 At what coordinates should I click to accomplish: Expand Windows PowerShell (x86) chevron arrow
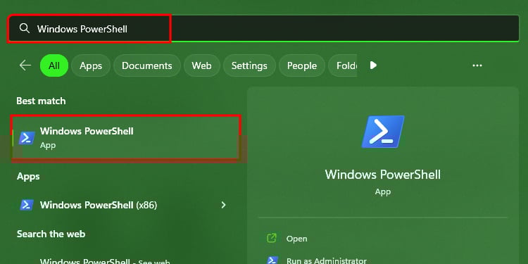[223, 205]
